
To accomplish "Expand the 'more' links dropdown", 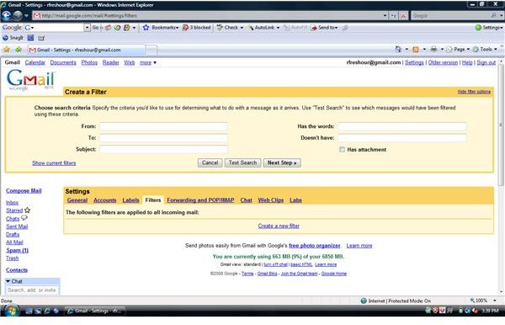I will point(148,62).
